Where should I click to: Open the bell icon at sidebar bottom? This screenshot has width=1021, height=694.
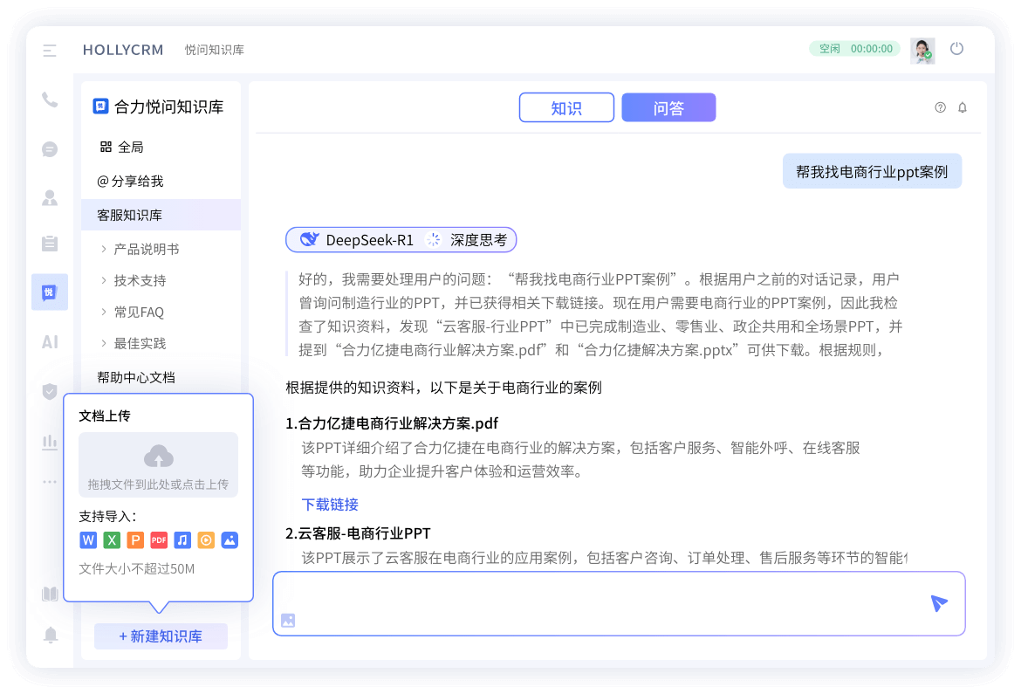pos(50,635)
